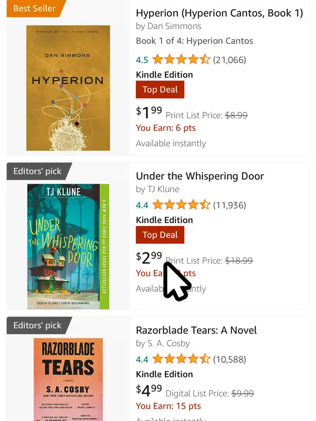This screenshot has height=421, width=316.
Task: Click the Top Deal badge for Hyperion
Action: (x=160, y=90)
